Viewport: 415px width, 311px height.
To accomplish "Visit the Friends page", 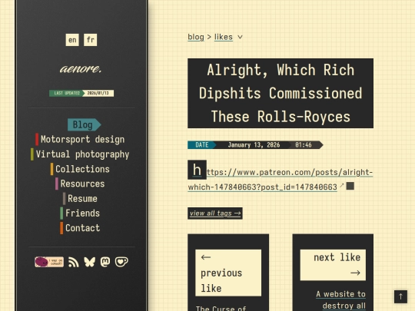I will coord(80,213).
